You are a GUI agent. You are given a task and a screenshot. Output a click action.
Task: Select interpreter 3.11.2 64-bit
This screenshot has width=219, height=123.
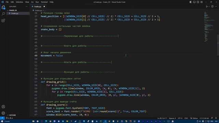click(x=204, y=118)
